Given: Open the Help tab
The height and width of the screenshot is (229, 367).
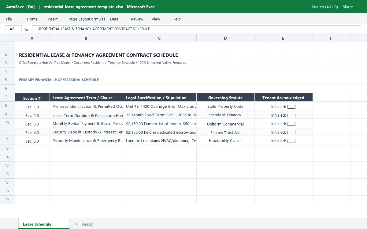Looking at the screenshot, I should point(176,19).
